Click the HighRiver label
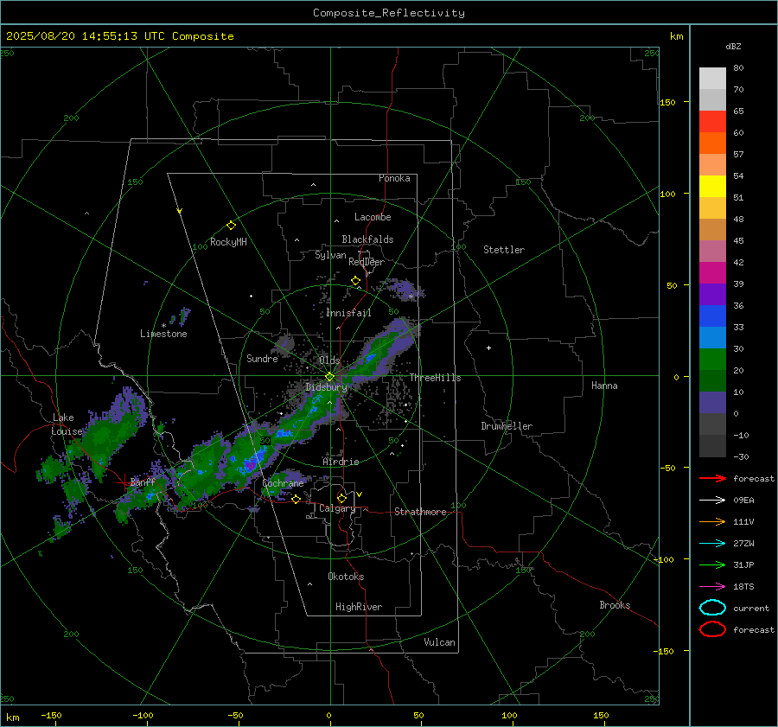 click(359, 607)
